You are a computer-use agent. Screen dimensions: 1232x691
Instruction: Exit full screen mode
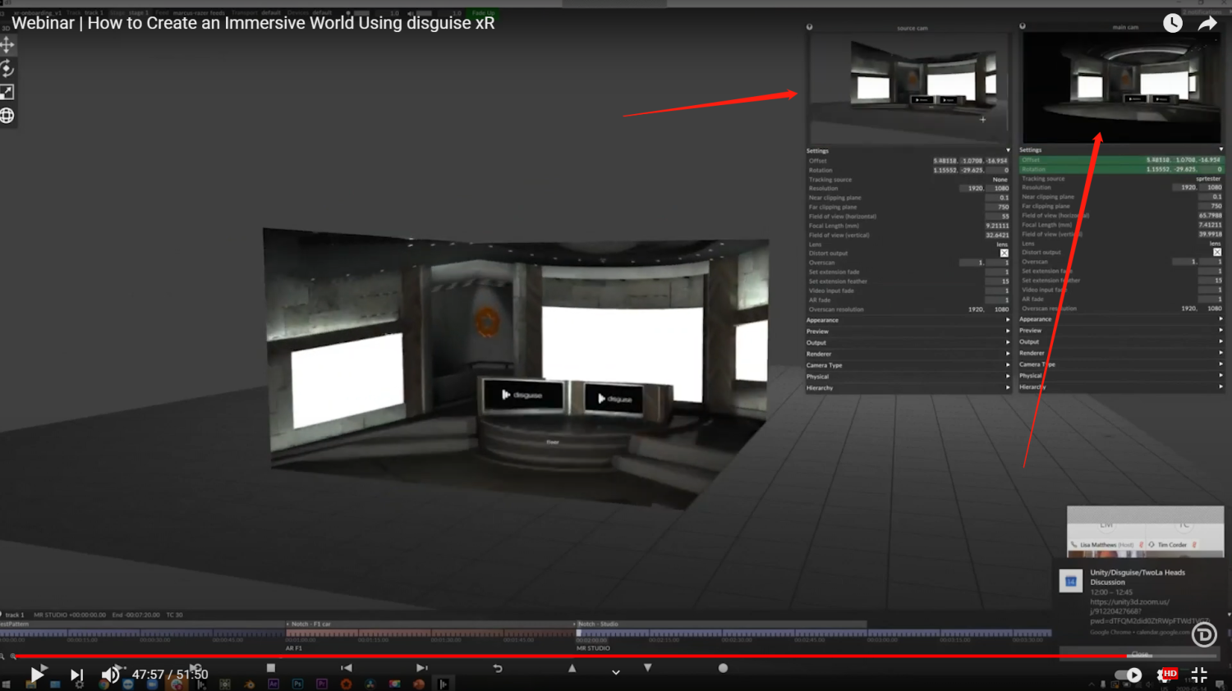tap(1199, 675)
